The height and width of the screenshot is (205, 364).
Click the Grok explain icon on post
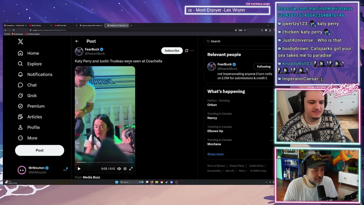187,51
